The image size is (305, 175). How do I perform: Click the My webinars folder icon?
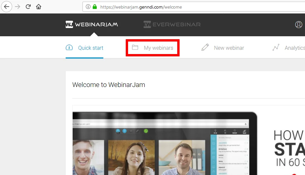coord(135,47)
